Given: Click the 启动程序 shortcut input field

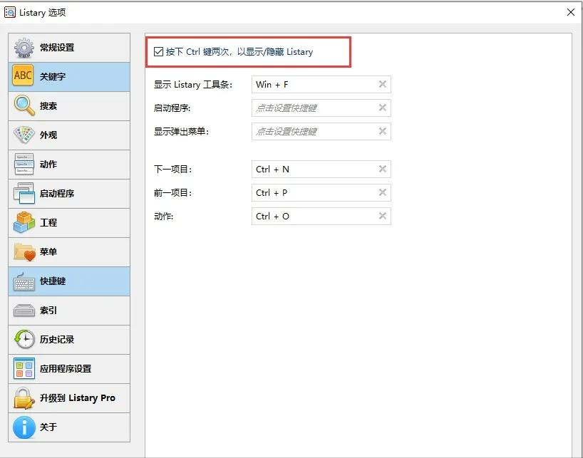Looking at the screenshot, I should (314, 108).
